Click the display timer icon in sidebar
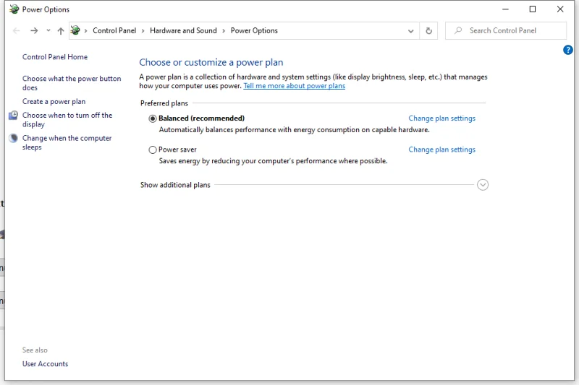 pos(13,116)
